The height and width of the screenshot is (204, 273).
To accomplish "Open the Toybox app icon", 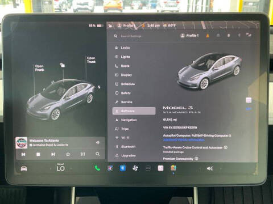I will [173, 168].
